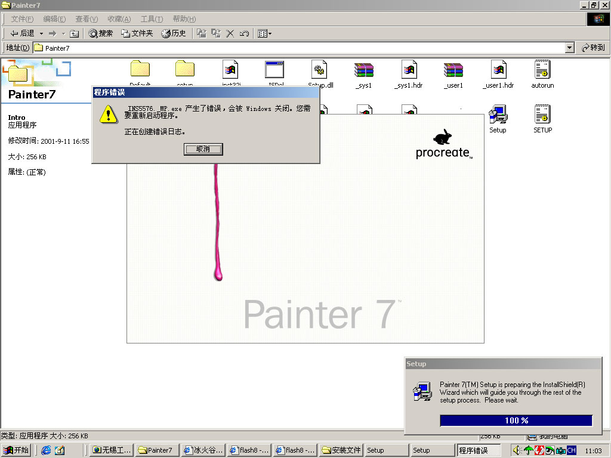Launch Internet Explorer from quick launch
The width and height of the screenshot is (611, 458).
(x=46, y=450)
